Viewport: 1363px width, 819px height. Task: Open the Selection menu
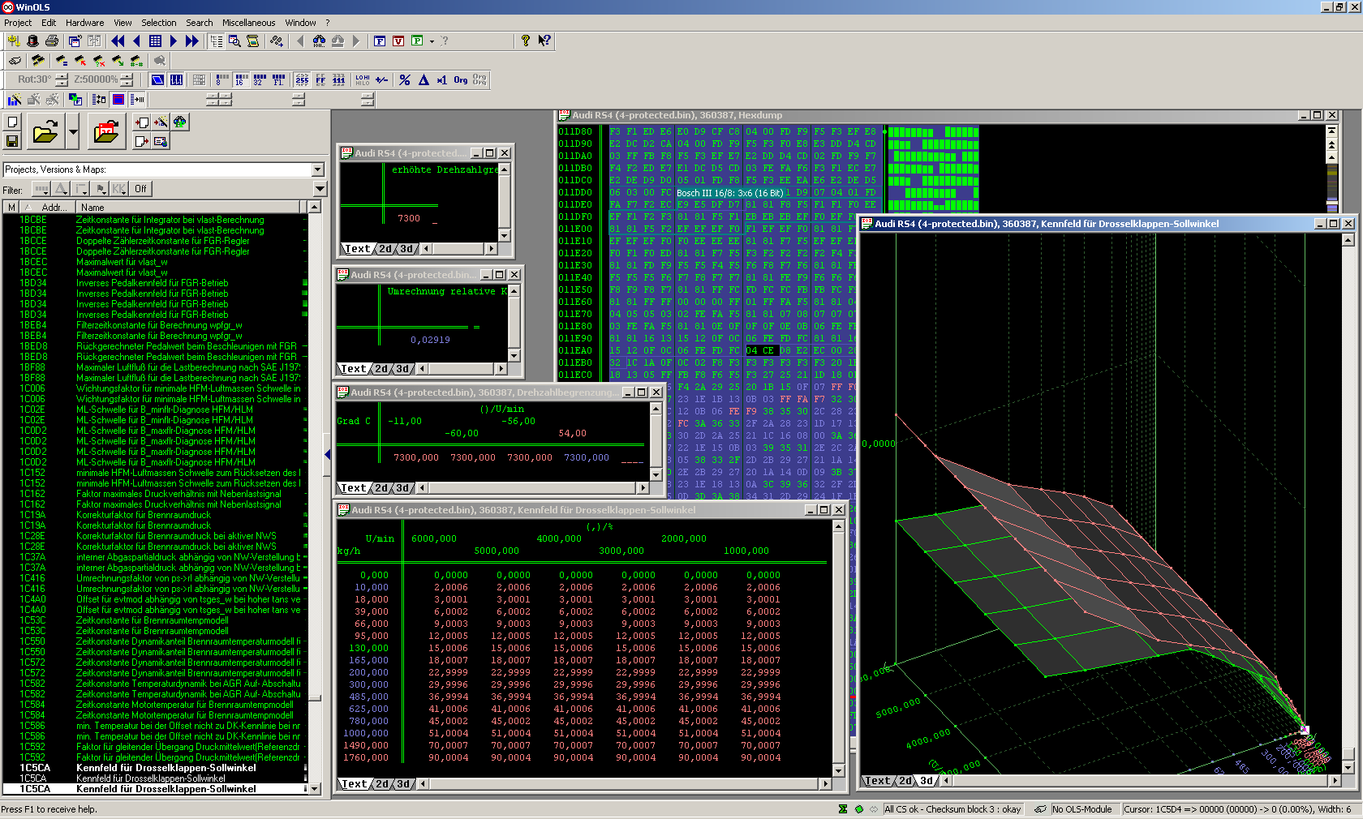pos(158,23)
